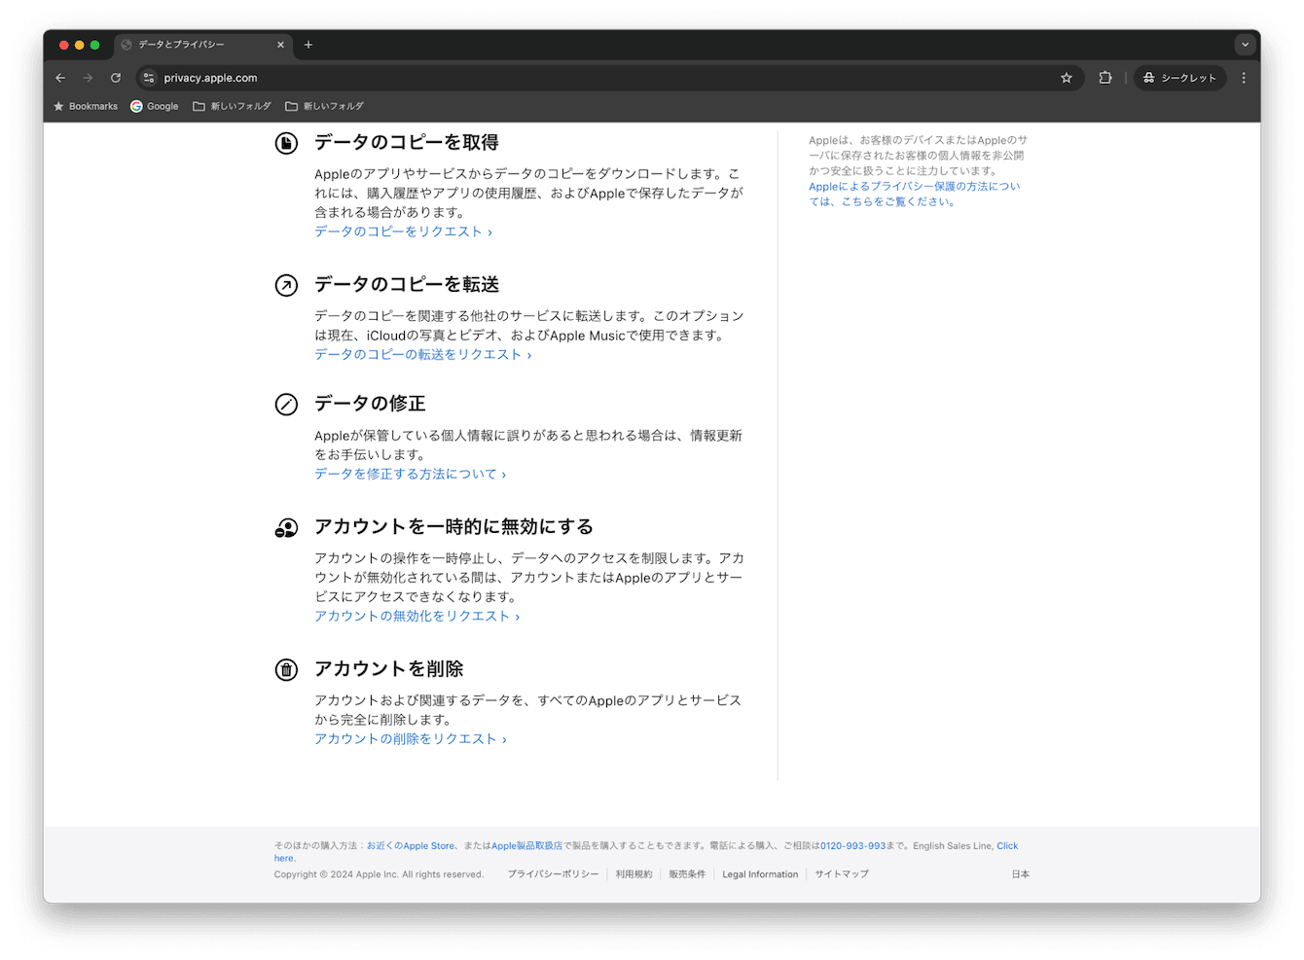
Task: Open データを修正する方法について link
Action: [x=410, y=475]
